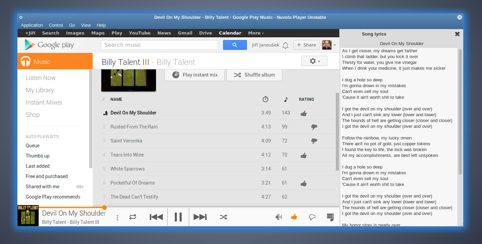Image resolution: width=482 pixels, height=244 pixels.
Task: Click the Share button
Action: coord(306,45)
